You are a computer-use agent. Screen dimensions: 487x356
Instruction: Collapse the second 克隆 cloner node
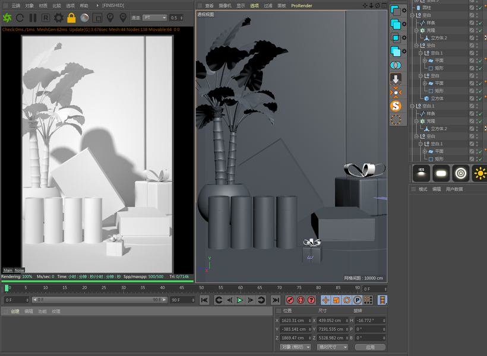pos(416,121)
